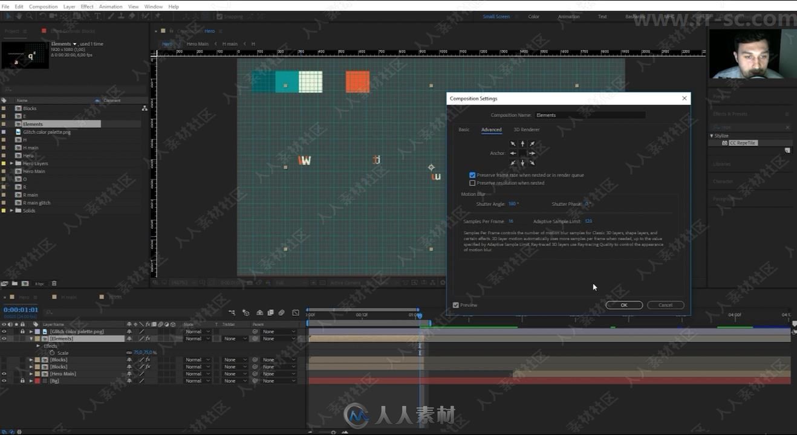Click the lavender label swatch of Glitch layer

[37, 332]
